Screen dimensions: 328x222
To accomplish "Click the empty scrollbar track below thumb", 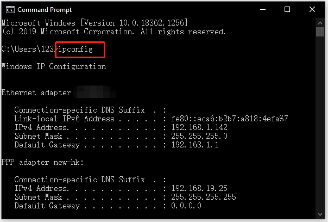I will tap(320, 124).
